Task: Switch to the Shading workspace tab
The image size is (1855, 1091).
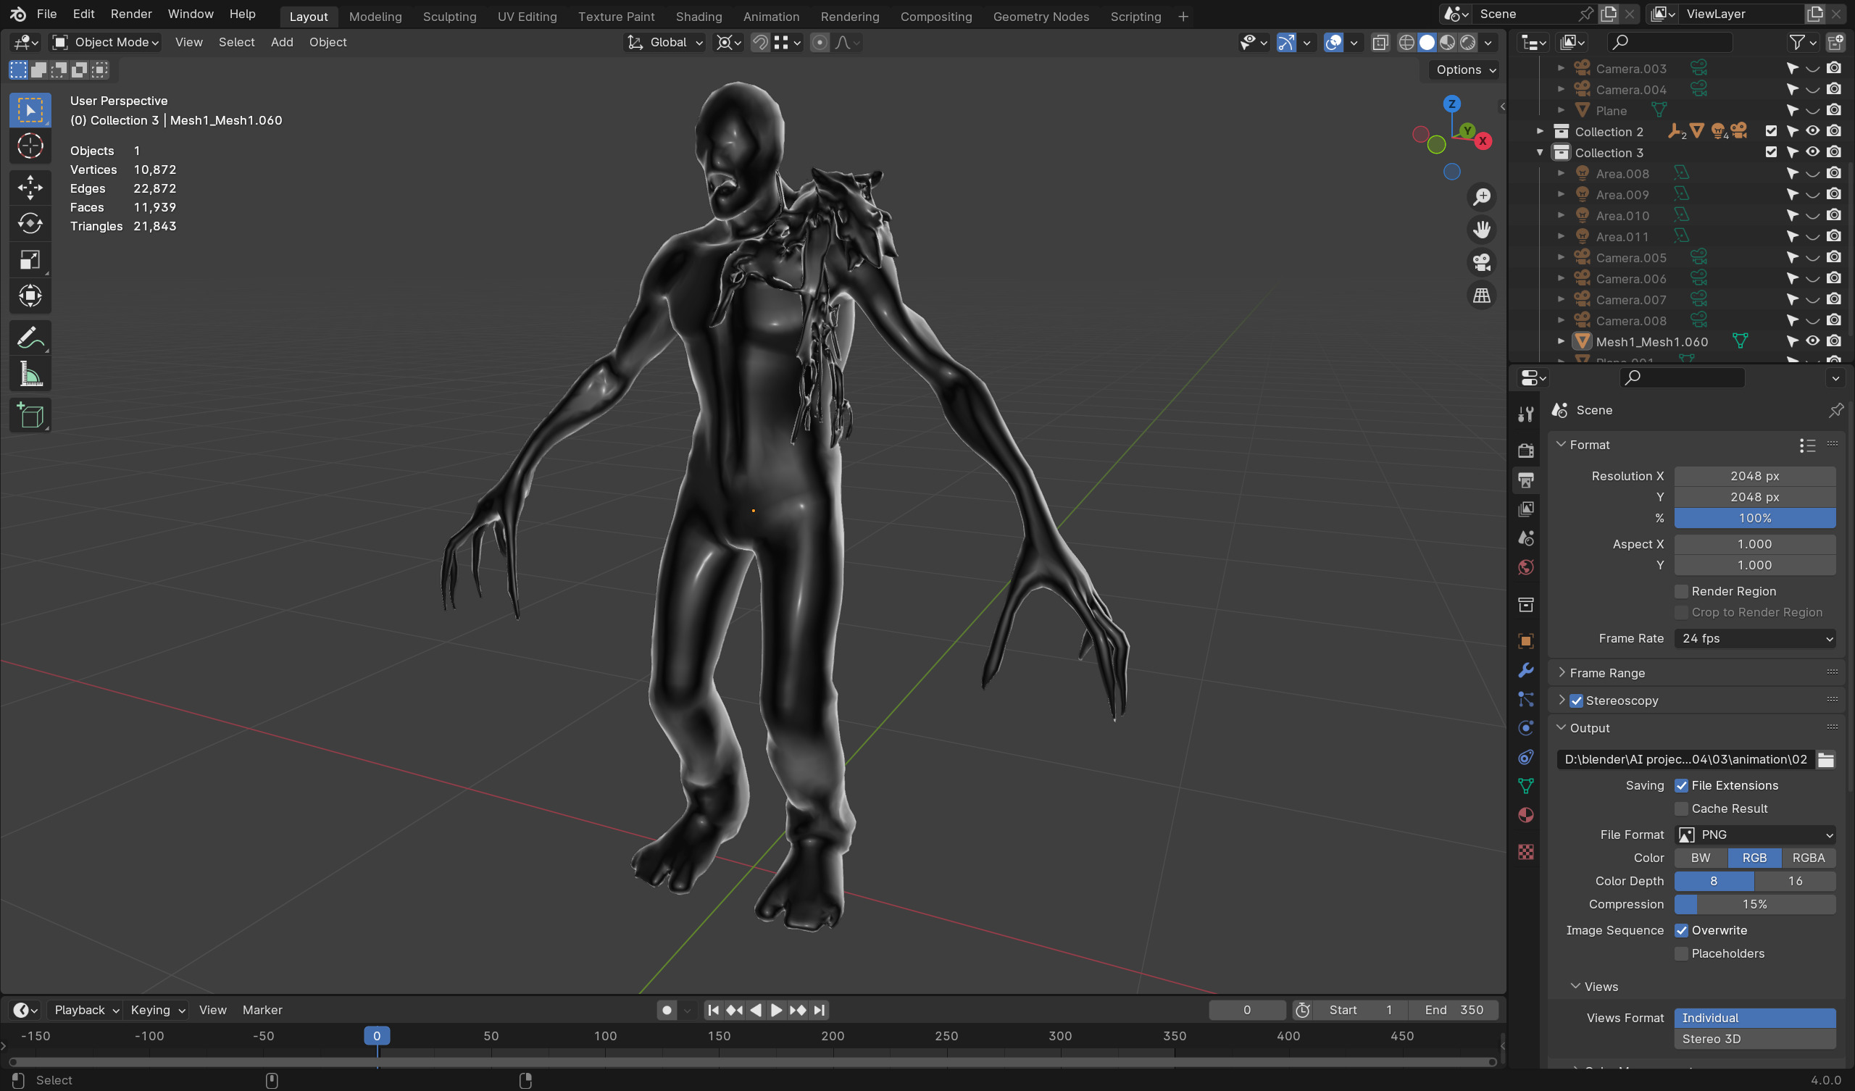Action: (x=699, y=16)
